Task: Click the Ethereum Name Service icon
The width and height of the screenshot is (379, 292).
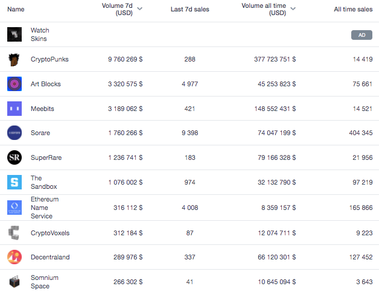Action: [x=14, y=208]
